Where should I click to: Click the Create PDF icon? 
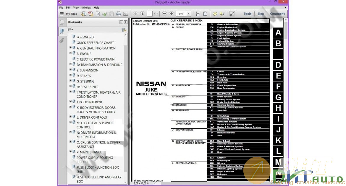click(91, 14)
